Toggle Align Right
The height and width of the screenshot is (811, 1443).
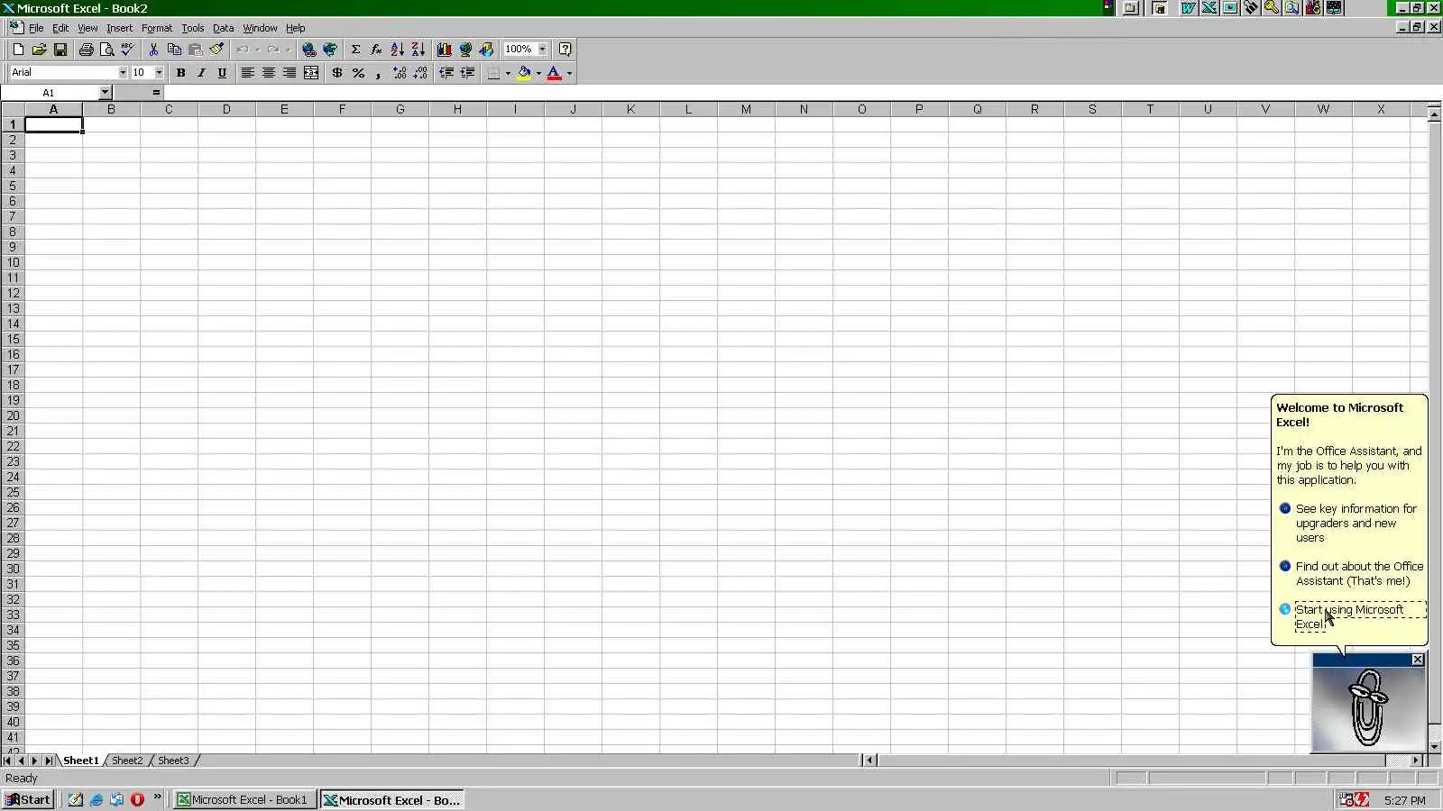pyautogui.click(x=289, y=73)
